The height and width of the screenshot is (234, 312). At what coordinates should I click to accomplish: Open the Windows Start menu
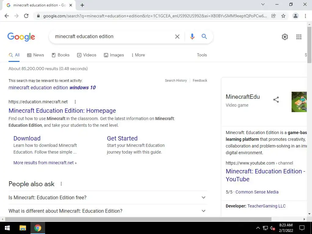[x=7, y=228]
